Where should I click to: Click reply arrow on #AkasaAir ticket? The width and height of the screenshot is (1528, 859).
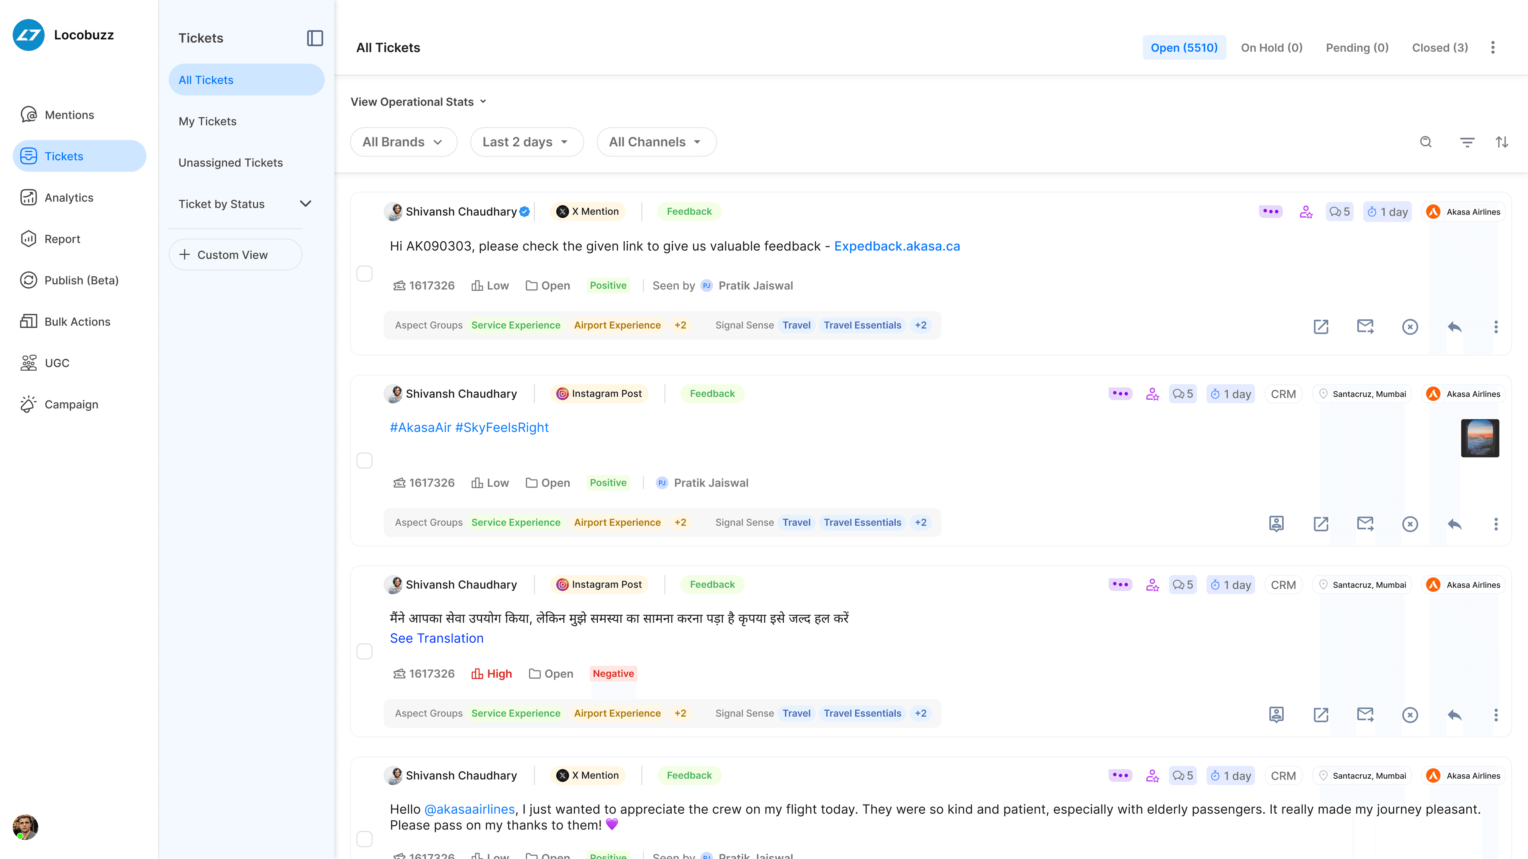coord(1454,524)
